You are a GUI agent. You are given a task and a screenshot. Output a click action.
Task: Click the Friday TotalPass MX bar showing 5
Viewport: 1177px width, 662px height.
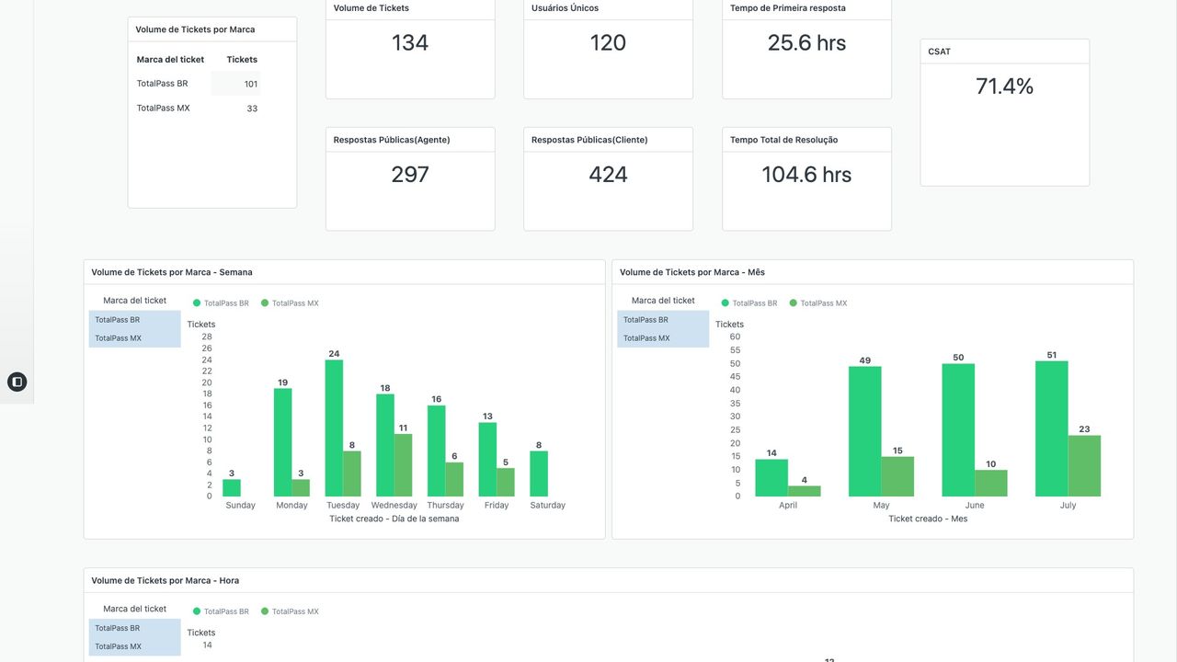click(x=506, y=483)
